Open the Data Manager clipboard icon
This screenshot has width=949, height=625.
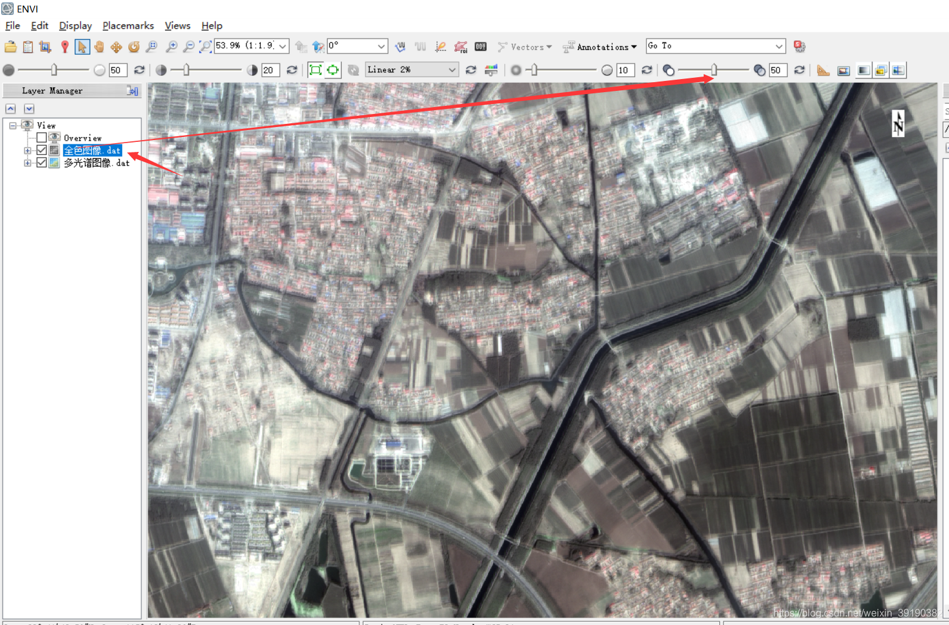[x=28, y=47]
